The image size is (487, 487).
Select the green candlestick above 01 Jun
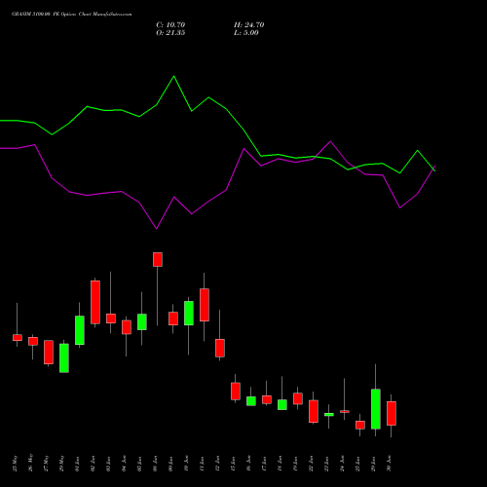(80, 330)
